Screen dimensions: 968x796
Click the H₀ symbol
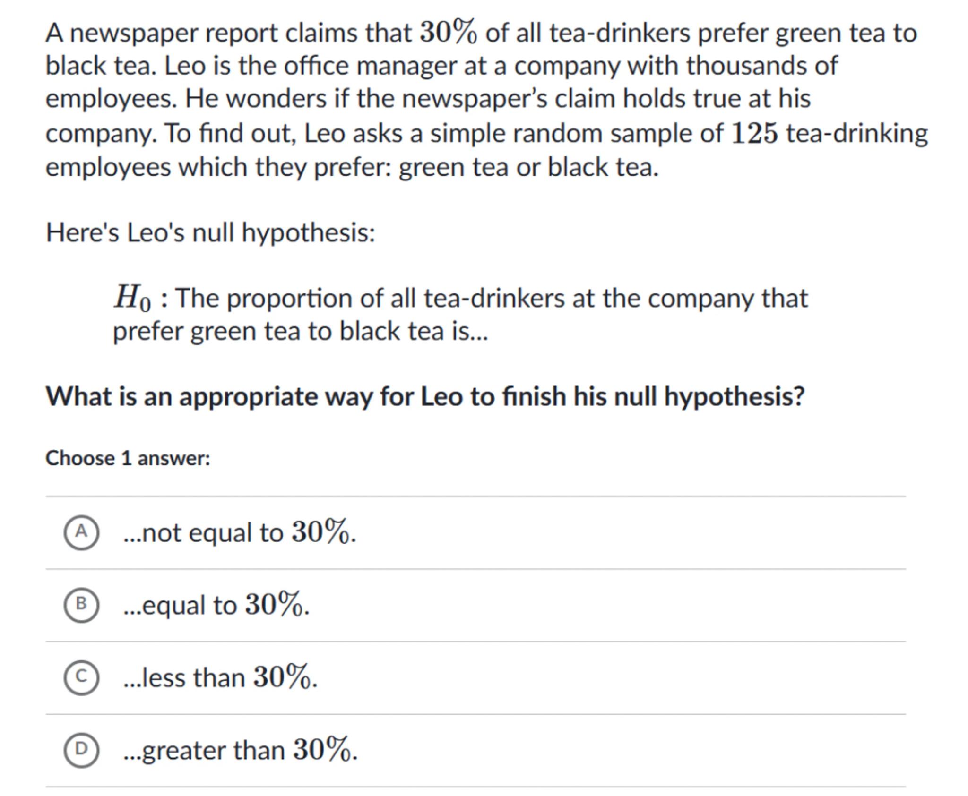[x=132, y=298]
